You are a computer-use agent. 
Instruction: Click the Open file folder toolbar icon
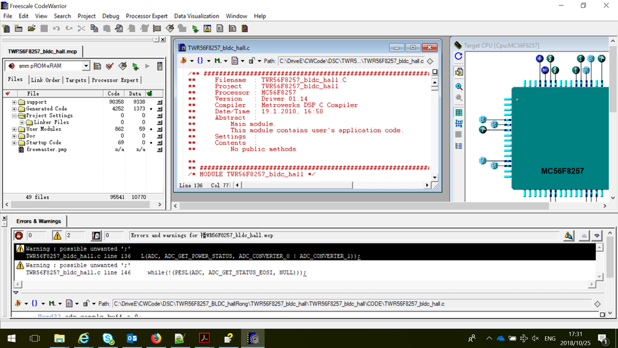pos(32,28)
